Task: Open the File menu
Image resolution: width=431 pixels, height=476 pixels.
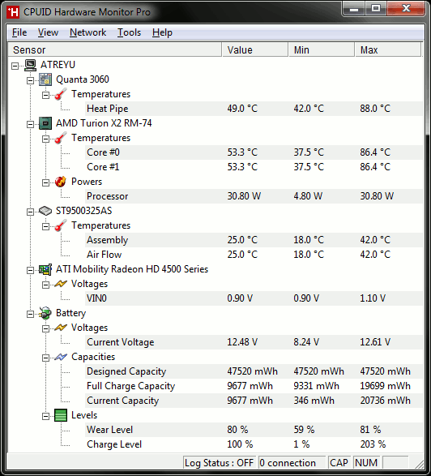Action: coord(19,32)
